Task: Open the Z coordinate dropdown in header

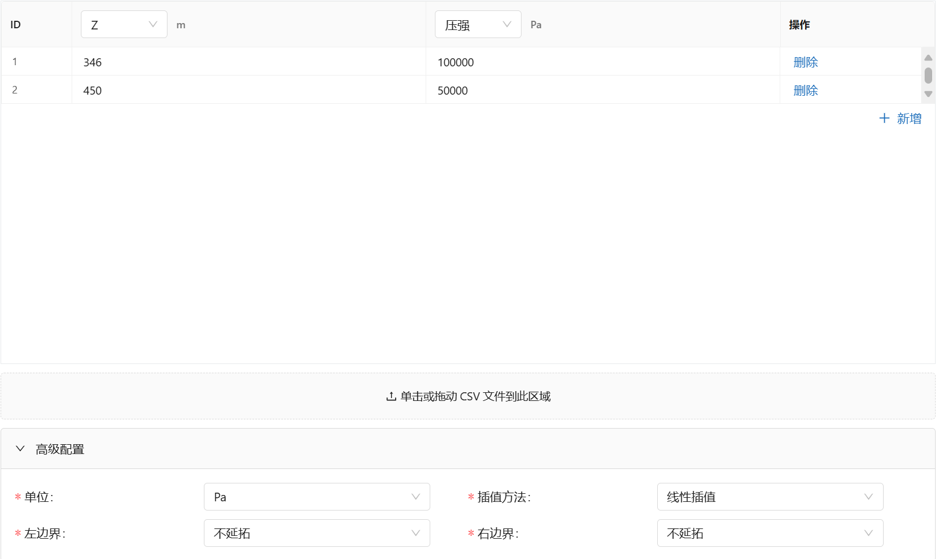Action: 124,24
